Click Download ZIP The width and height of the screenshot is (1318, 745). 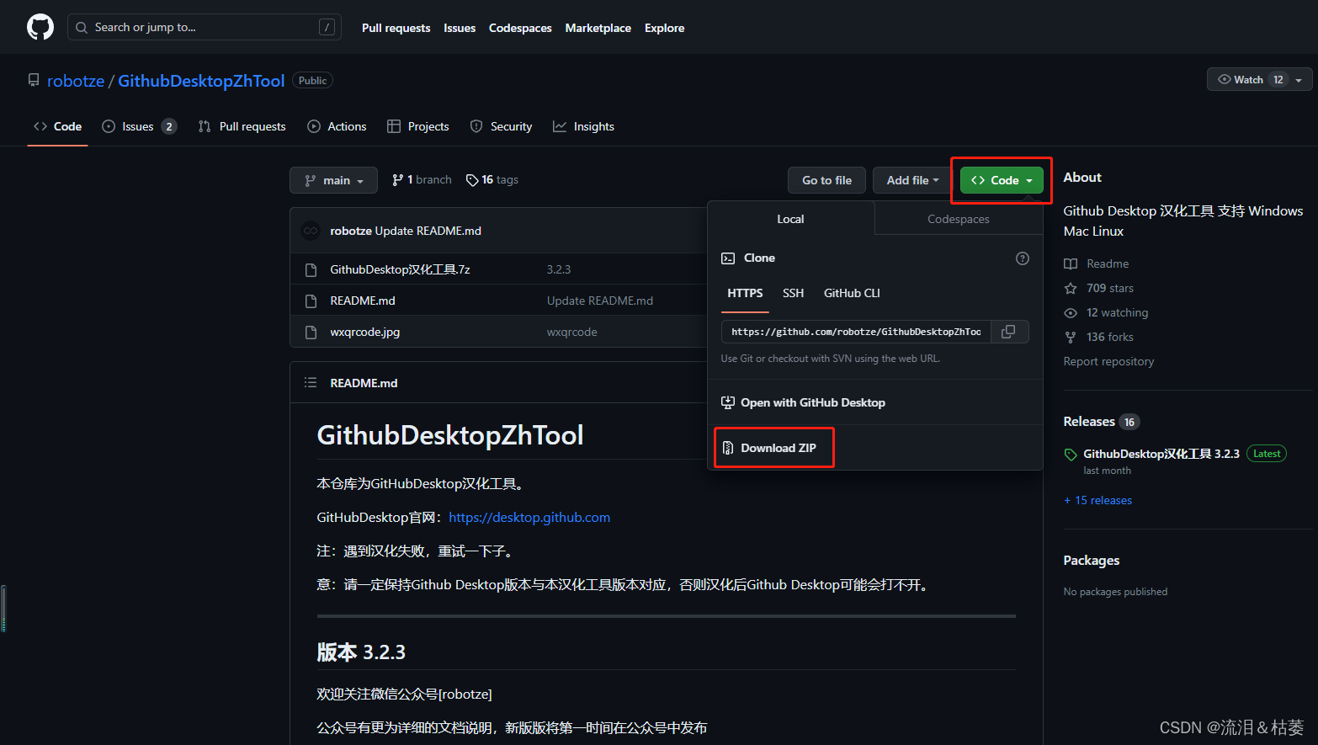click(x=779, y=448)
